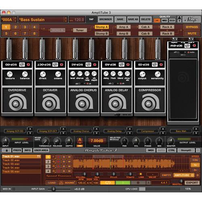Click the lock icon beside PREFS

click(6, 150)
